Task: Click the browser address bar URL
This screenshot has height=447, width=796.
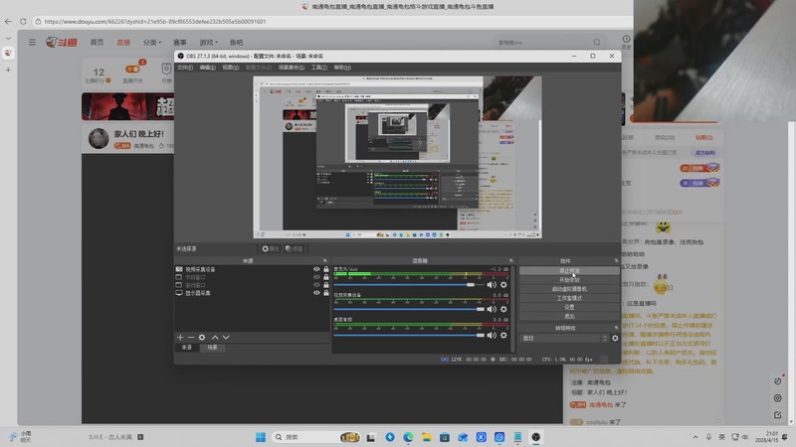Action: [155, 21]
